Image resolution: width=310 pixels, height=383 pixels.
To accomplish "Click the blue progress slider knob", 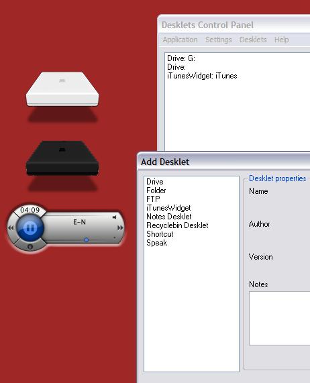I will point(86,240).
